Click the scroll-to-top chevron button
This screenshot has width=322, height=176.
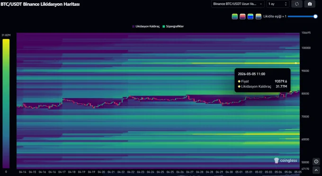click(x=316, y=170)
